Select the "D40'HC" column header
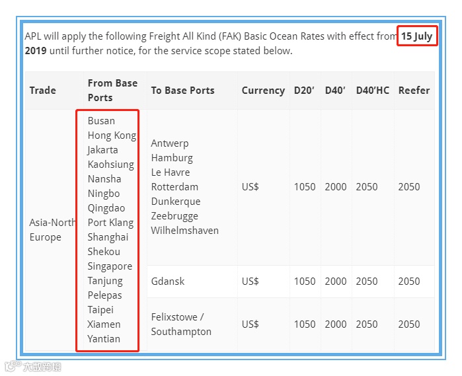462x376 pixels. [373, 91]
